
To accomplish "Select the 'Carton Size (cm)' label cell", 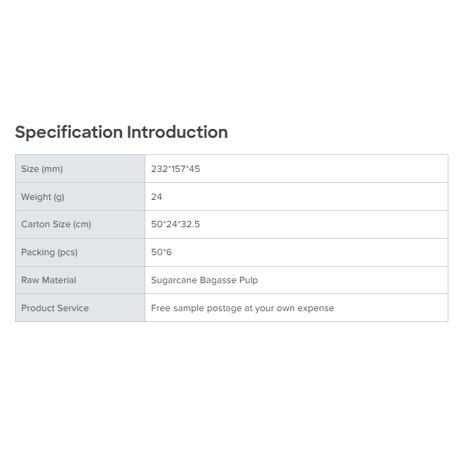I will pyautogui.click(x=80, y=224).
